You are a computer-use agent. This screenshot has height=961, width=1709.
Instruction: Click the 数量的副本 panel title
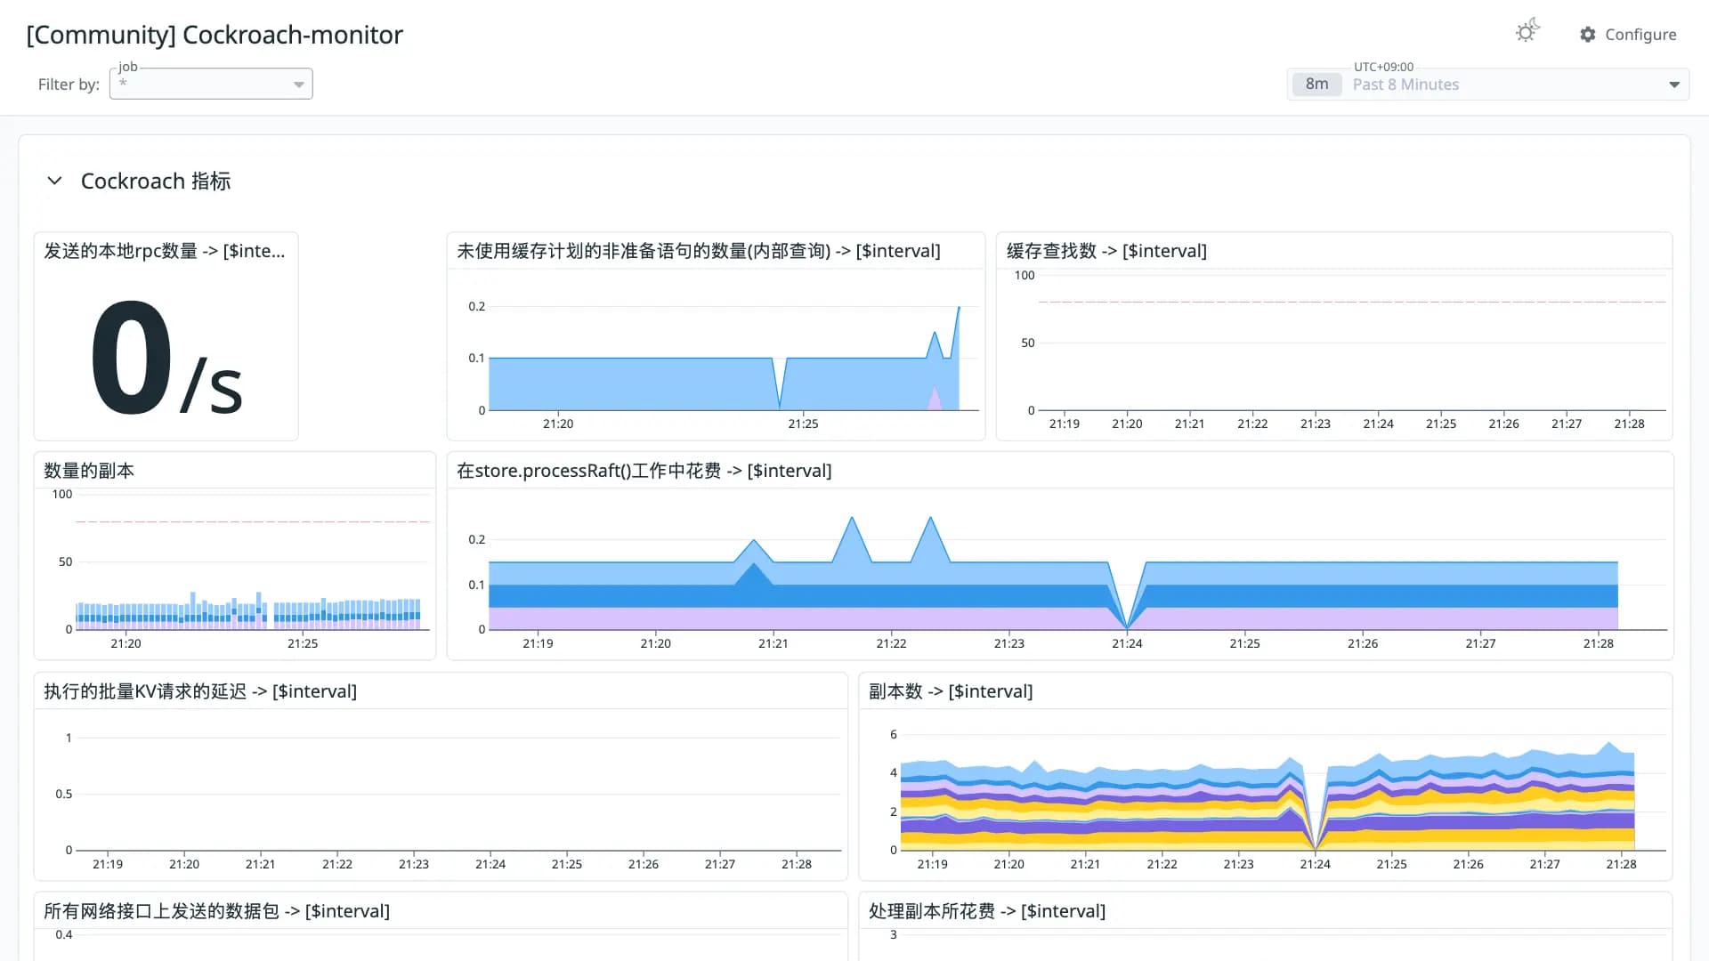pos(89,471)
